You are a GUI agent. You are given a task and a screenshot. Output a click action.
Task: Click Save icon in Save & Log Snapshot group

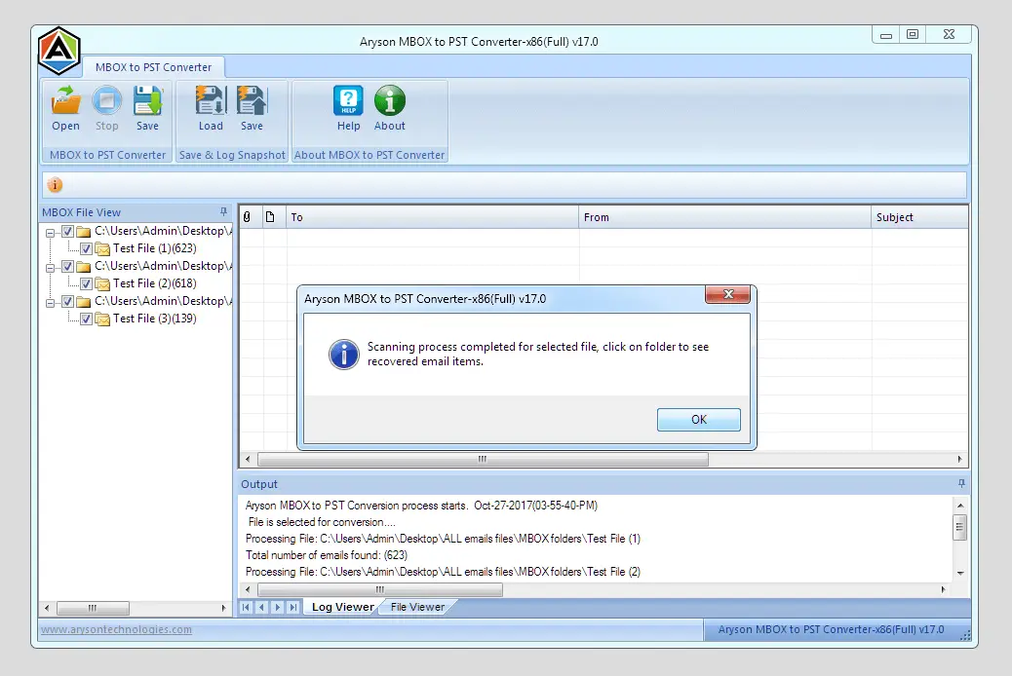tap(252, 100)
